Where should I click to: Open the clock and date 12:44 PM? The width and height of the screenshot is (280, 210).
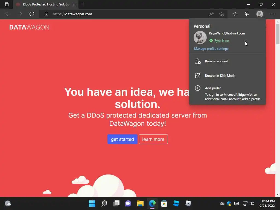tap(266, 203)
